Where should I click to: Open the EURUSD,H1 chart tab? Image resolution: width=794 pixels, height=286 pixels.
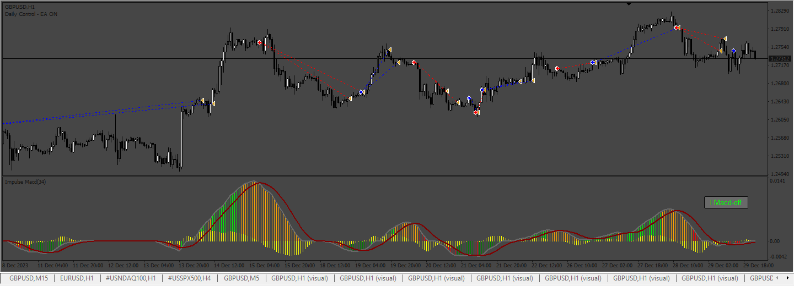point(77,278)
